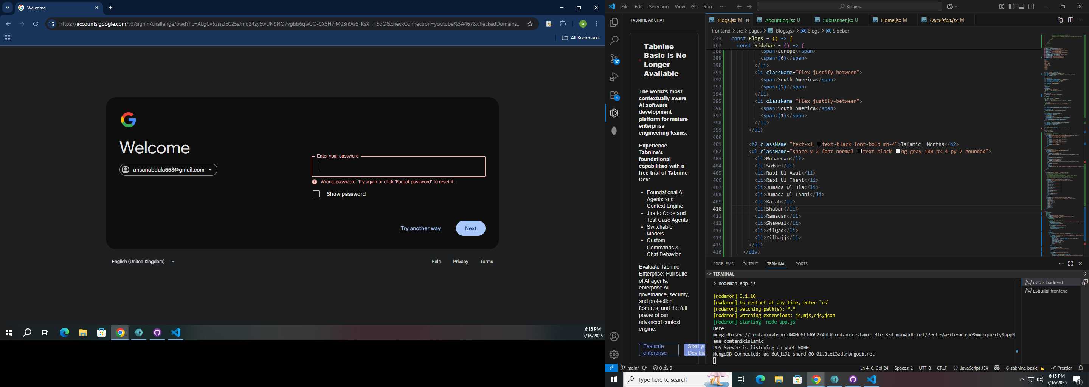Open the Selection menu in VS Code

pos(659,7)
